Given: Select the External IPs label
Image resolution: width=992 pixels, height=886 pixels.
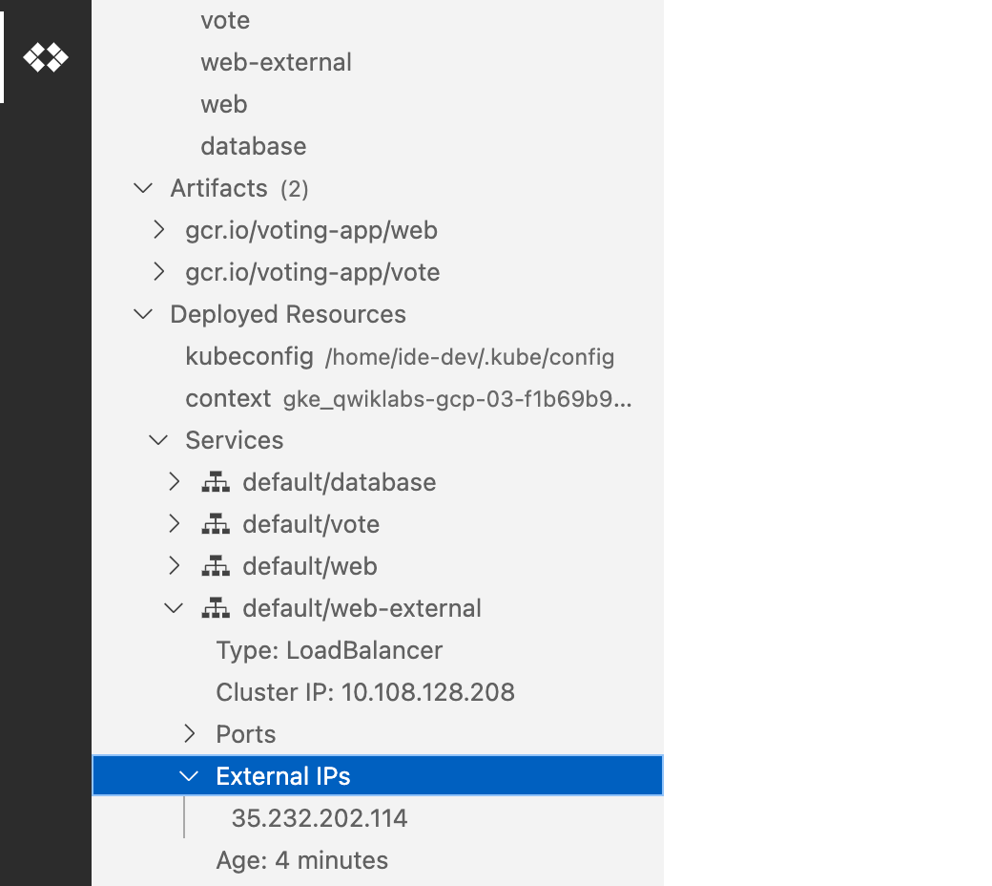Looking at the screenshot, I should 282,776.
